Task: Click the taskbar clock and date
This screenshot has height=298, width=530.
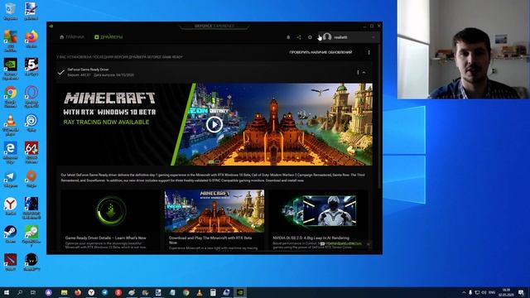Action: pyautogui.click(x=506, y=292)
